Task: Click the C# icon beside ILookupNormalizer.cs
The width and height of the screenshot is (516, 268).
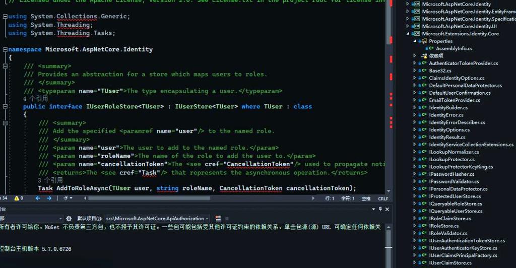Action: pyautogui.click(x=424, y=152)
